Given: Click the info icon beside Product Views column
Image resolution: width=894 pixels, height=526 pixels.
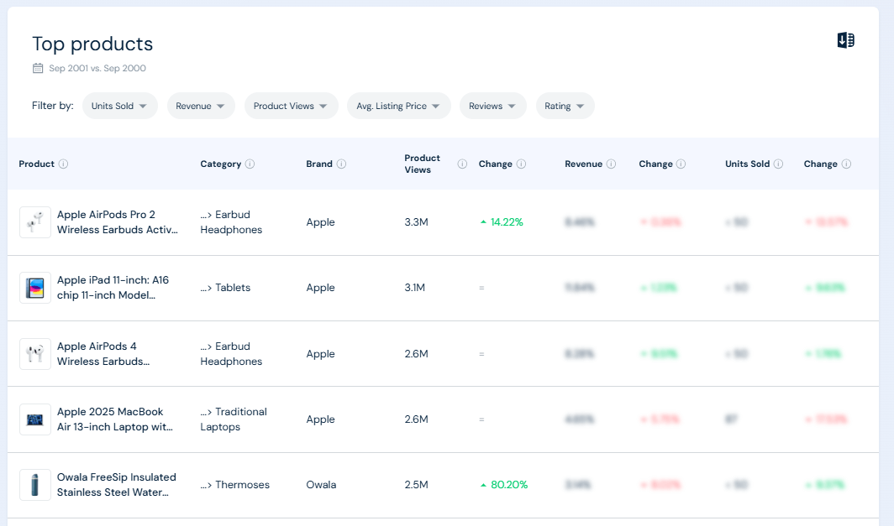Looking at the screenshot, I should (461, 164).
